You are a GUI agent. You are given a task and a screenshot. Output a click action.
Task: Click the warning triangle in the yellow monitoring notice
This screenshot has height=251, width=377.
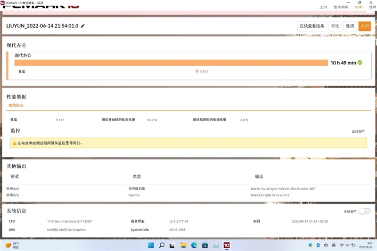coord(15,143)
